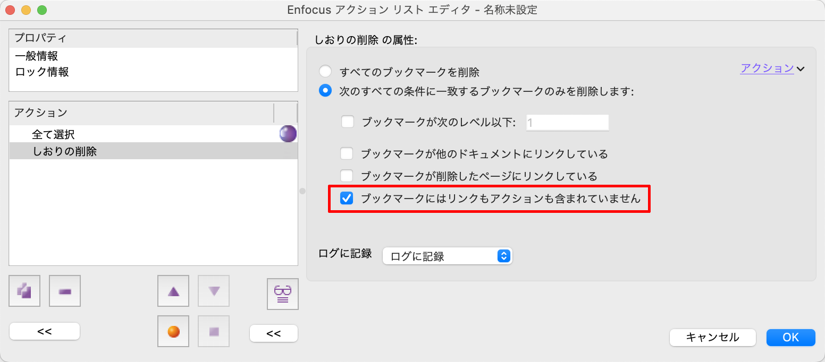Image resolution: width=825 pixels, height=362 pixels.
Task: Click the キャンセル button
Action: tap(713, 337)
